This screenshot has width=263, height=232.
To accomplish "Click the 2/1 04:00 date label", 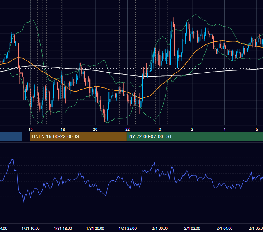I will point(225,228).
